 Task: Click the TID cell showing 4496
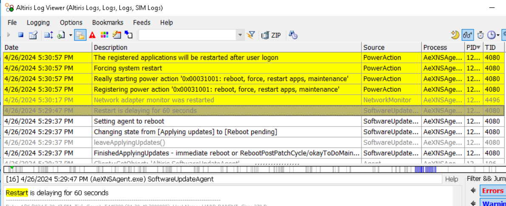(494, 100)
